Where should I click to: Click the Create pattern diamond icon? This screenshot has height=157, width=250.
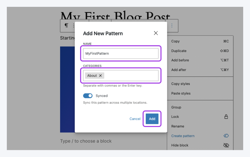226,136
